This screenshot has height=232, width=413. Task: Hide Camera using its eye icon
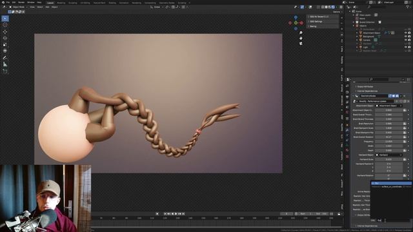pos(406,40)
